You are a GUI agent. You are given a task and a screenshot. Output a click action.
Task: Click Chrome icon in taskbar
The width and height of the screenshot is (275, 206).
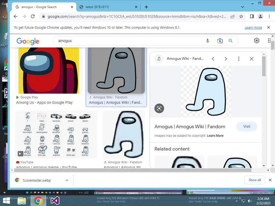pyautogui.click(x=38, y=201)
